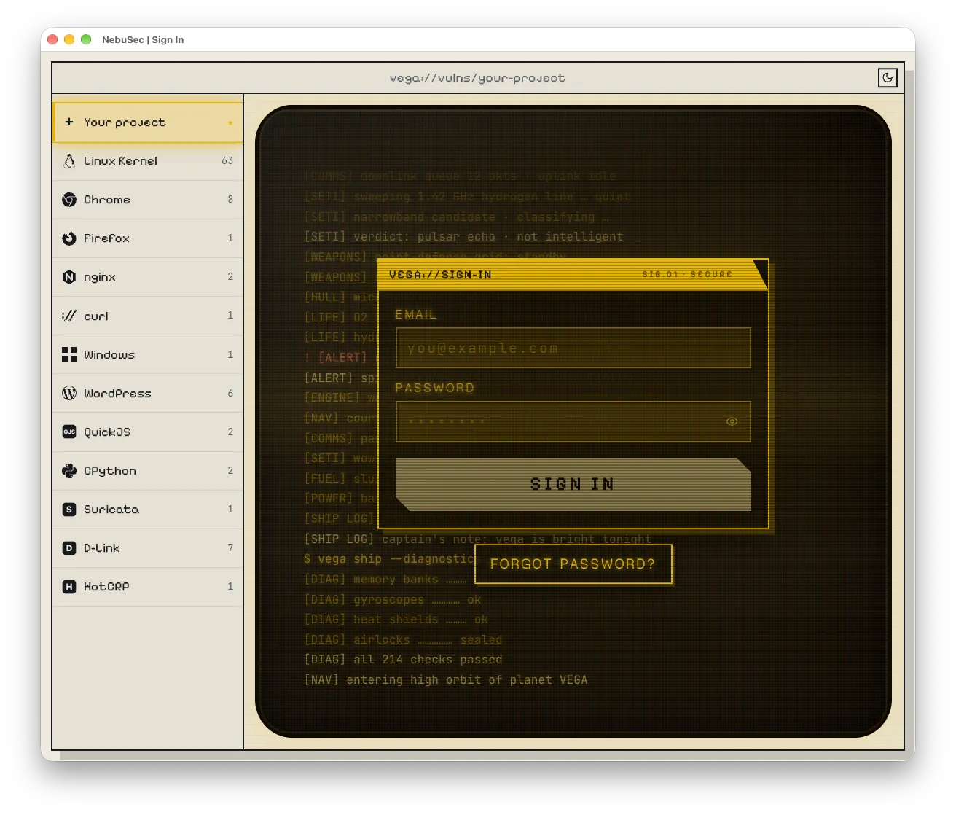Select the Your project sidebar item
The width and height of the screenshot is (956, 815).
(x=148, y=122)
